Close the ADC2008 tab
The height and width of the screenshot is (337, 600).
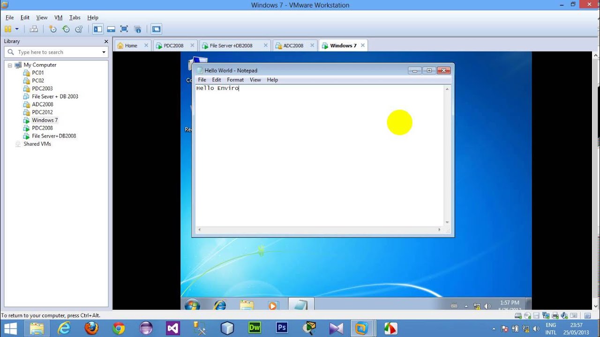[x=312, y=45]
